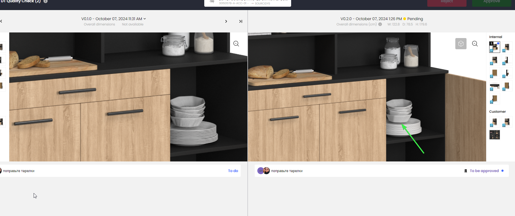Select first-row right Internal cabinet thumbnail
Viewport: 515px width, 216px height.
[x=507, y=47]
